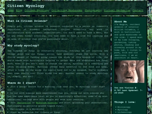Viewport: 152px width, 114px height.
Task: Go to the Blog page
Action: 19,10
